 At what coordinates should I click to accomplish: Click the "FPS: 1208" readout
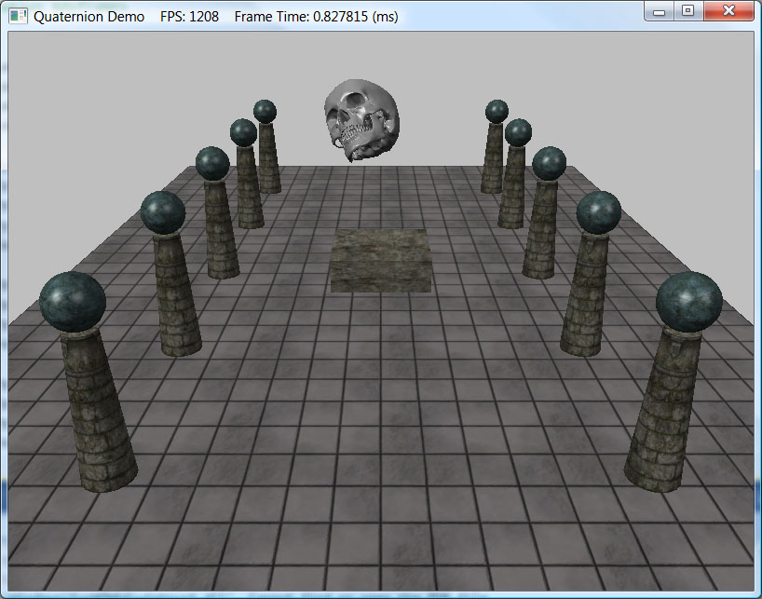189,17
